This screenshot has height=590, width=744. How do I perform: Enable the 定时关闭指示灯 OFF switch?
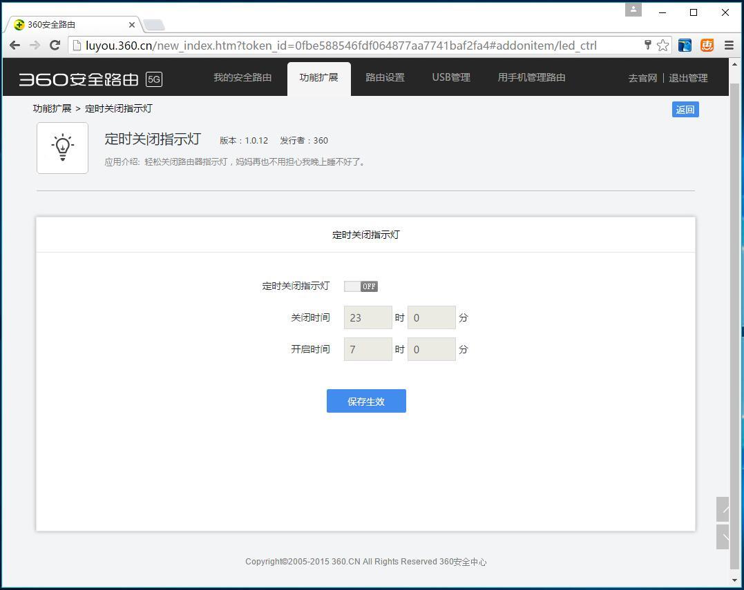pyautogui.click(x=360, y=286)
